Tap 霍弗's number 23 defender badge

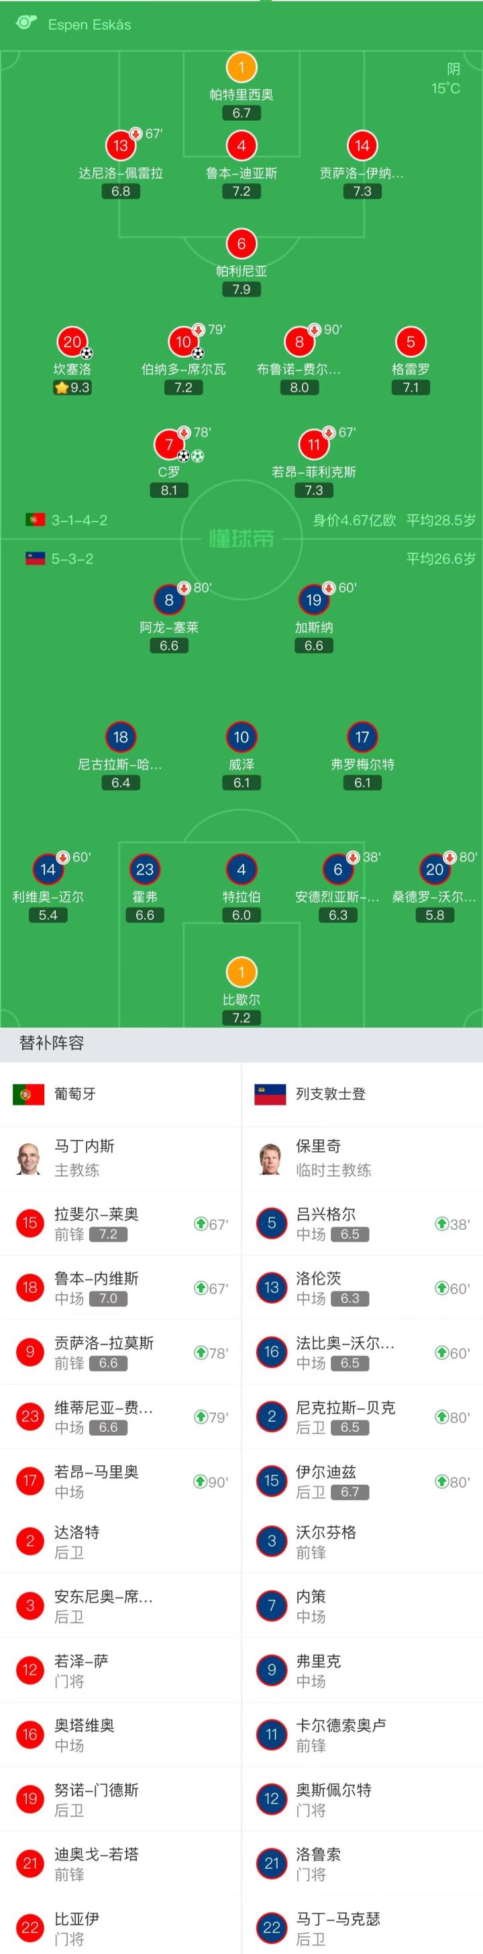(145, 869)
